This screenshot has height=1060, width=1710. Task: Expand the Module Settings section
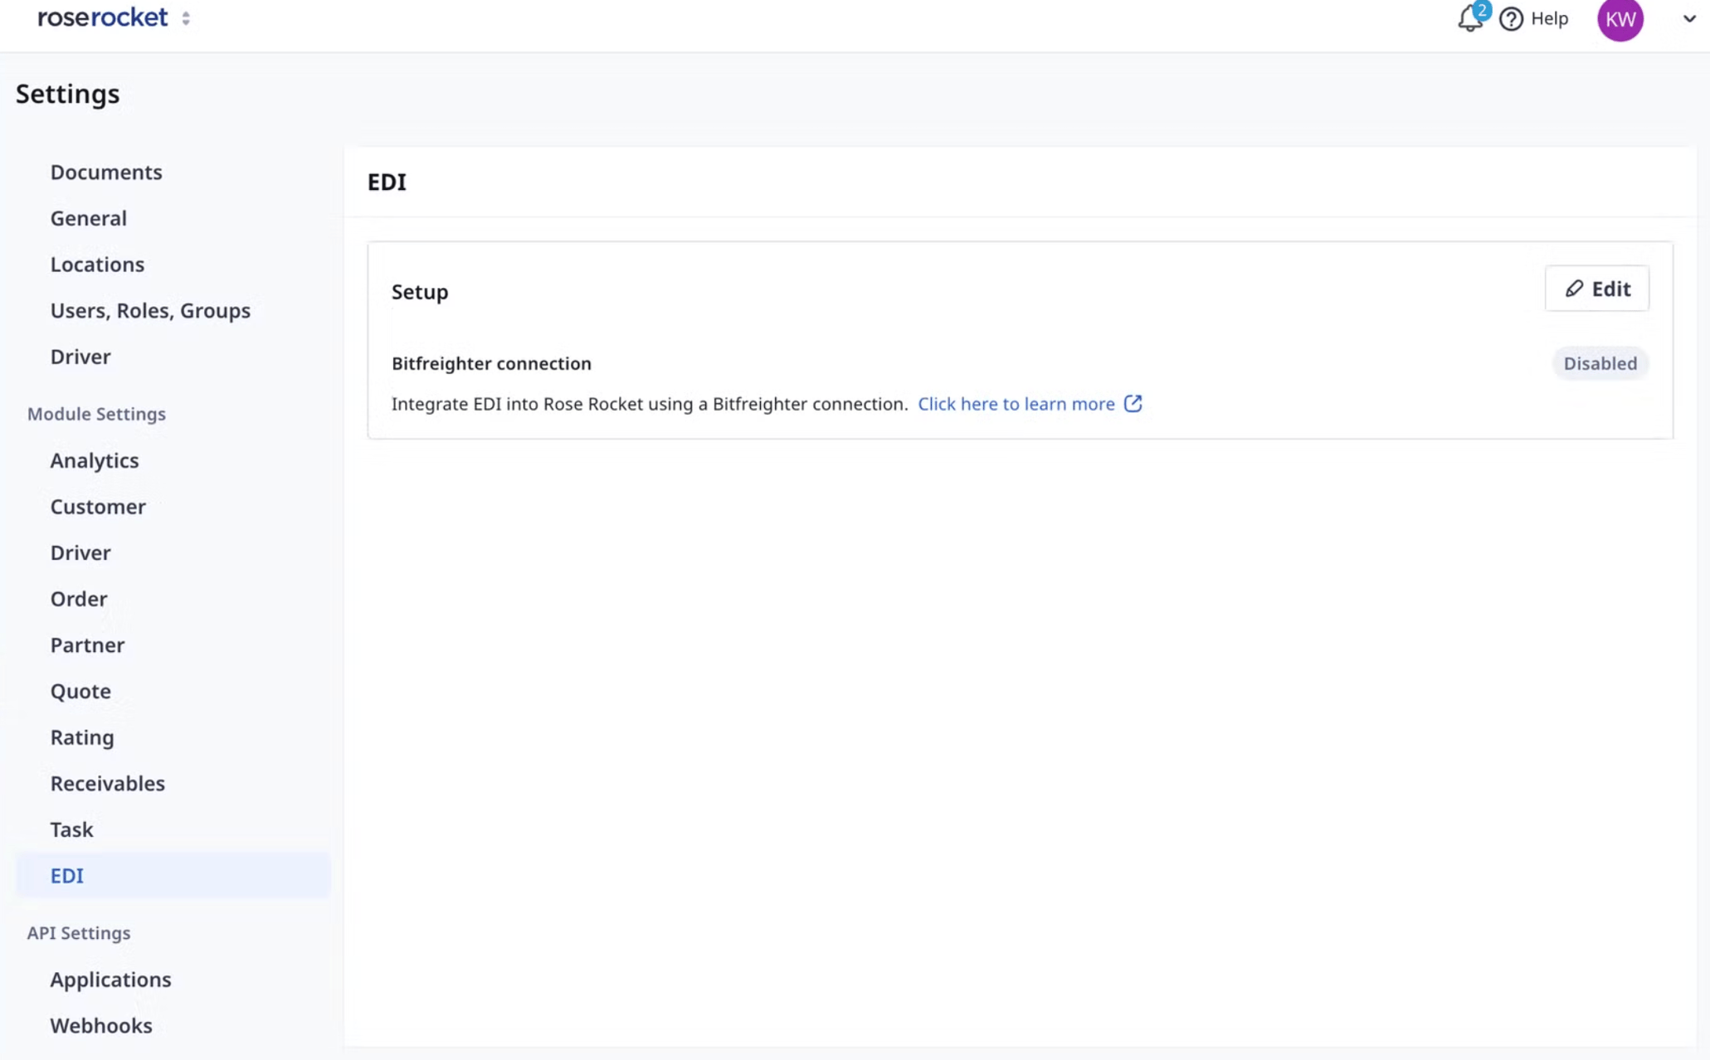tap(96, 413)
